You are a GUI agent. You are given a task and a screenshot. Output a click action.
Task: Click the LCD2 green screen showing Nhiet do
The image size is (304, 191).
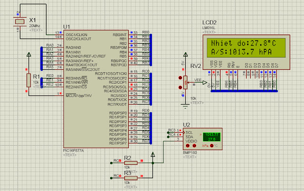click(x=246, y=48)
